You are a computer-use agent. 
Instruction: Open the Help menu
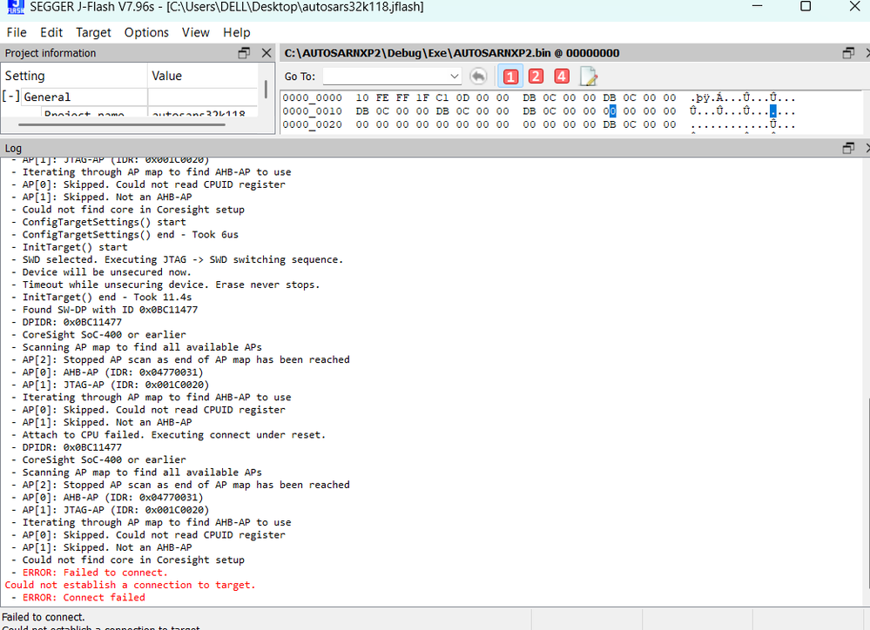(237, 32)
